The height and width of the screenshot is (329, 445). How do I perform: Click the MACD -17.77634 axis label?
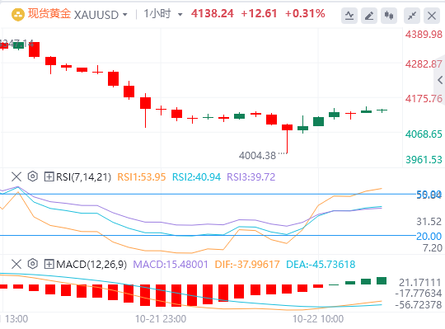[419, 294]
